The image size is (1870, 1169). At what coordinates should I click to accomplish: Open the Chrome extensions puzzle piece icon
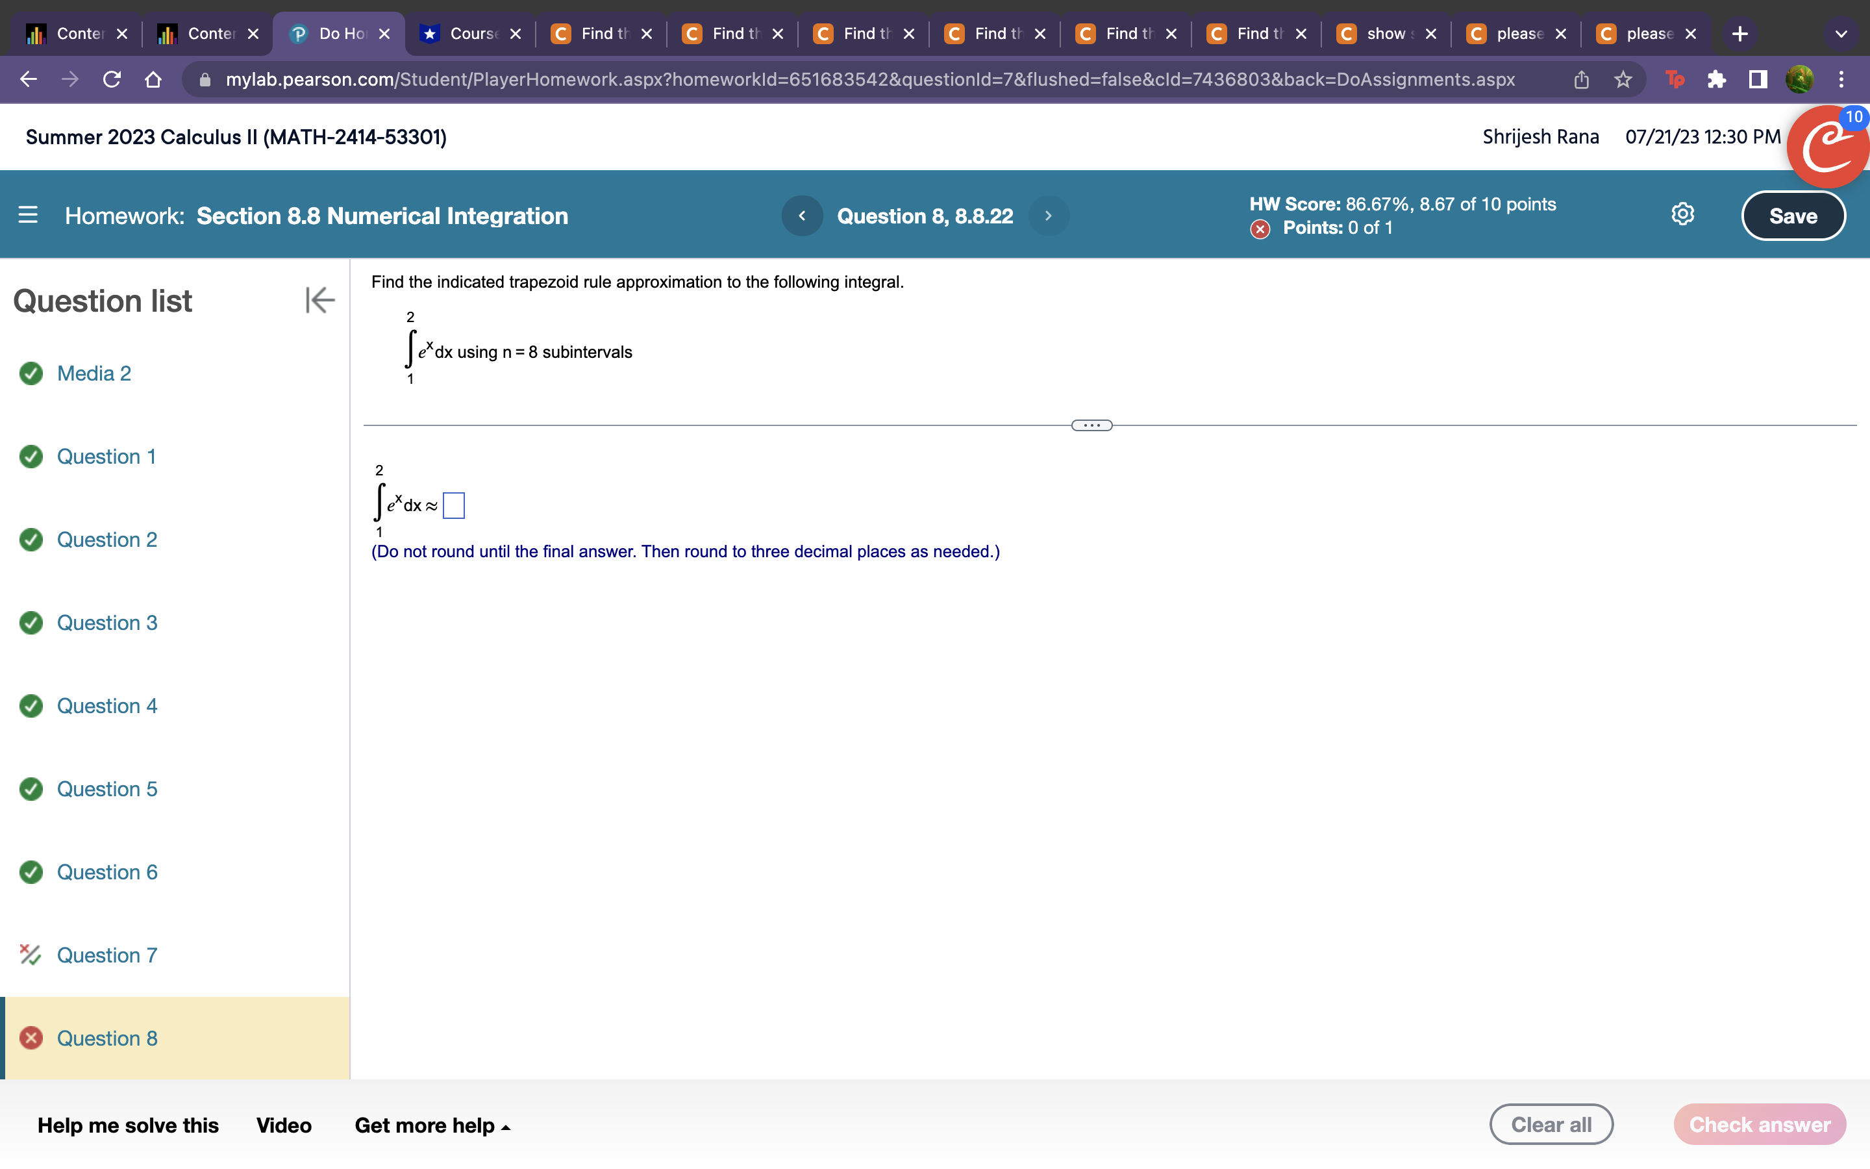coord(1717,80)
